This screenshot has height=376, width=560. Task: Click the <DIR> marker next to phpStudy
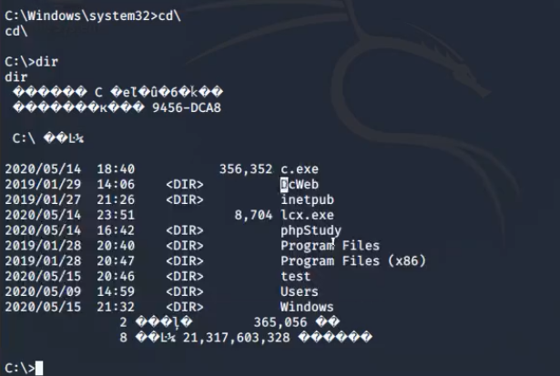pos(184,230)
